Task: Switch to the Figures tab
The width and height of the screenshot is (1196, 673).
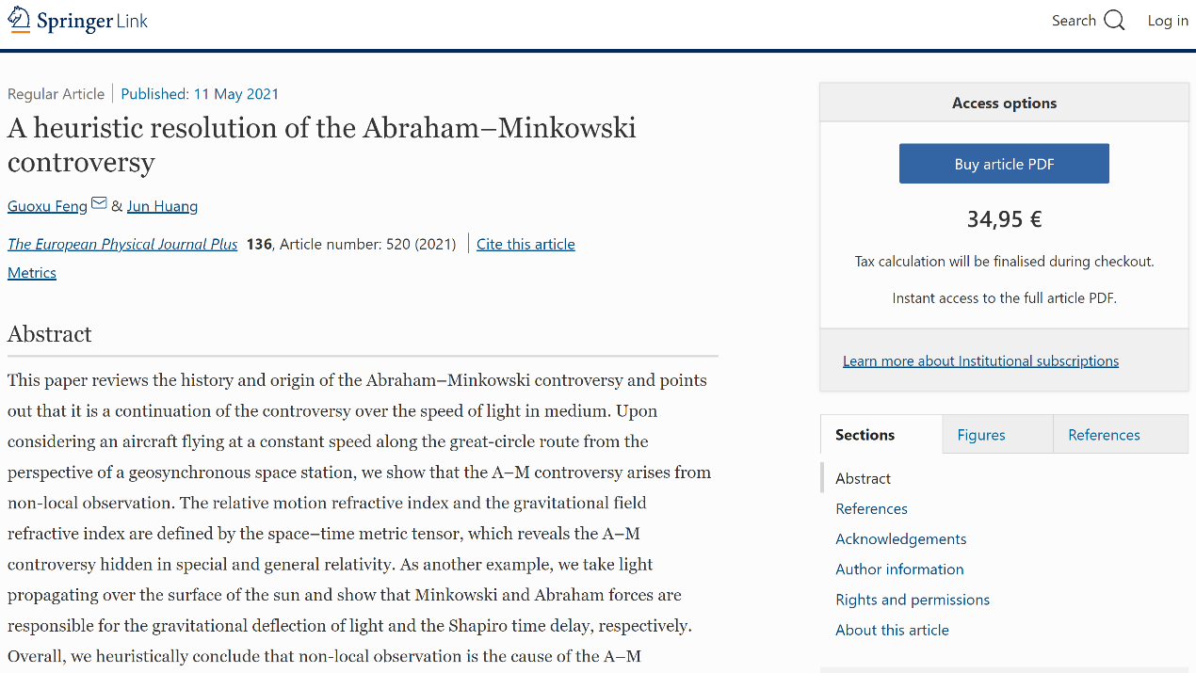Action: click(x=981, y=435)
